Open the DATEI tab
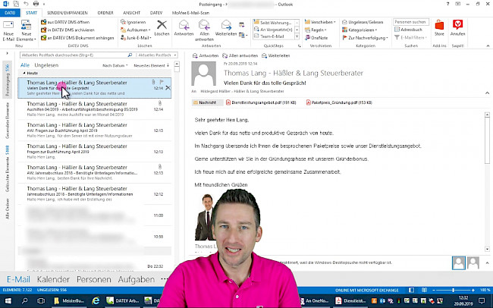The image size is (493, 308). (x=10, y=13)
